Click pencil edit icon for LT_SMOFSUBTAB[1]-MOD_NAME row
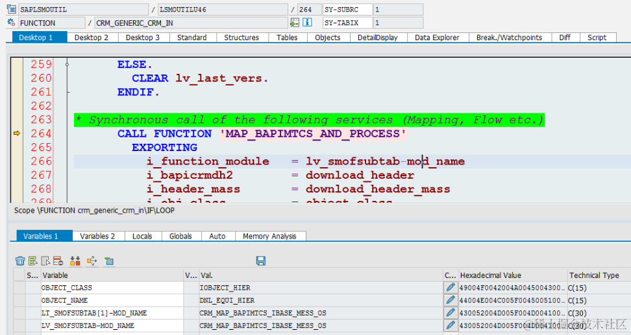This screenshot has width=631, height=335. [451, 313]
